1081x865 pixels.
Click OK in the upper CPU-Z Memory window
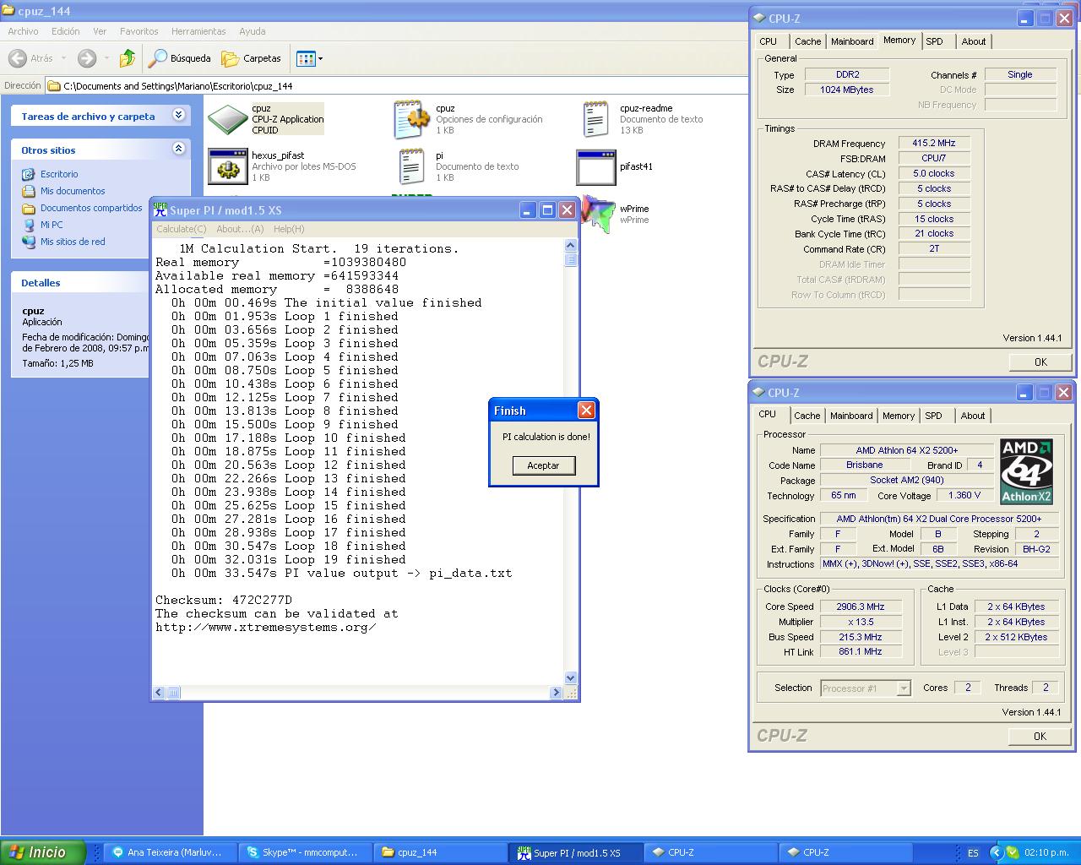coord(1040,362)
